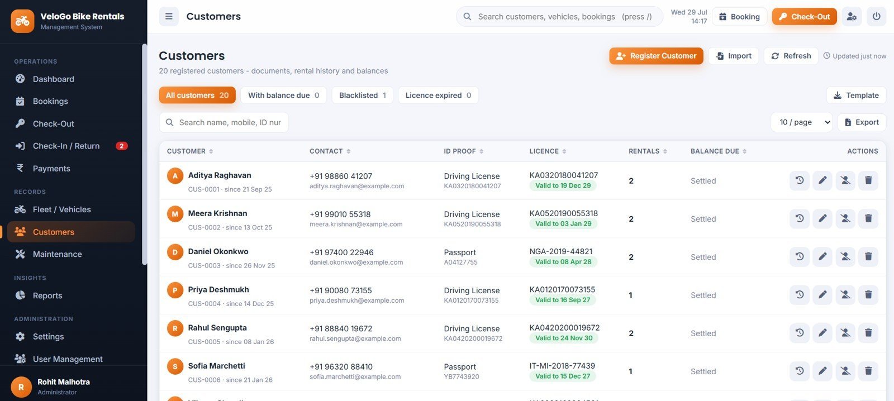894x401 pixels.
Task: Delete Rahul Sengupta's customer entry
Action: (868, 333)
